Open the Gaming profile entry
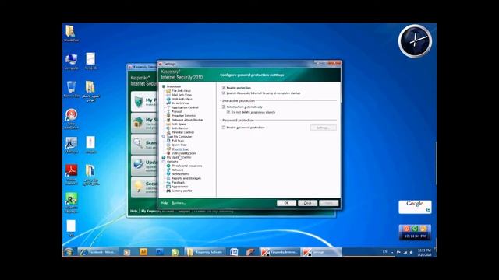 [x=182, y=191]
